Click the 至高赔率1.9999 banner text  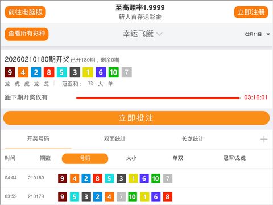[140, 7]
